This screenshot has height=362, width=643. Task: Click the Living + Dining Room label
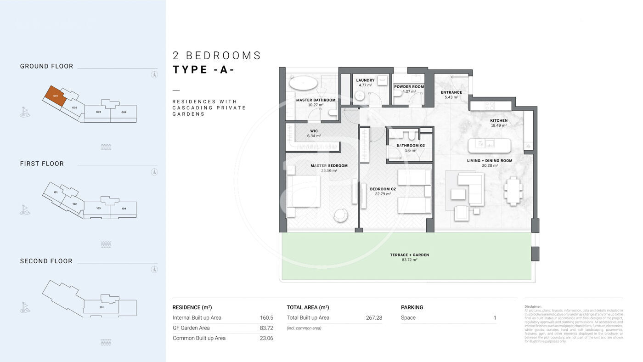[489, 161]
